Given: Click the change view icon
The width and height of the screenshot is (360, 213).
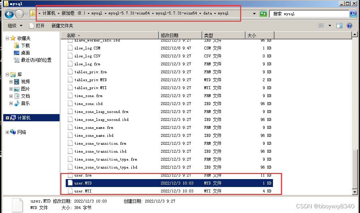Looking at the screenshot, I should (x=321, y=25).
